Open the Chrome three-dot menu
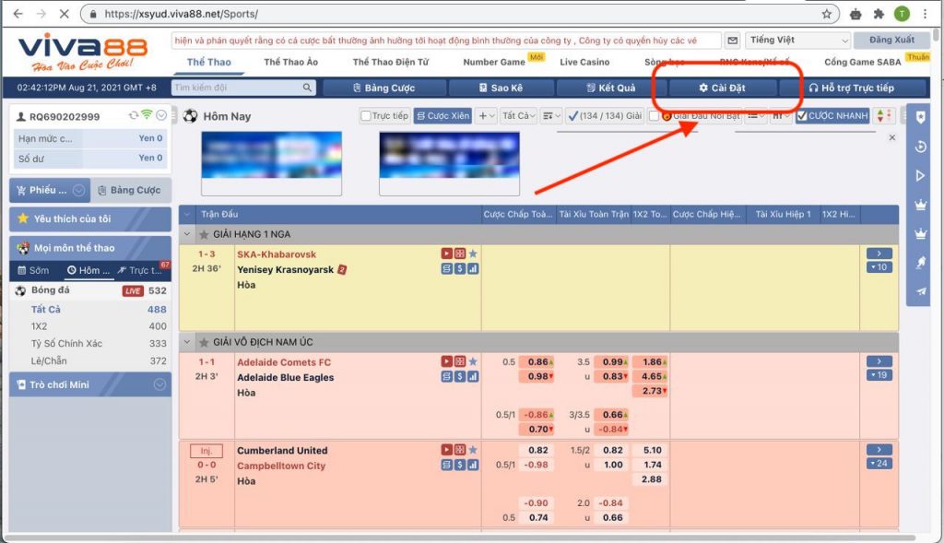Image resolution: width=944 pixels, height=543 pixels. tap(926, 14)
